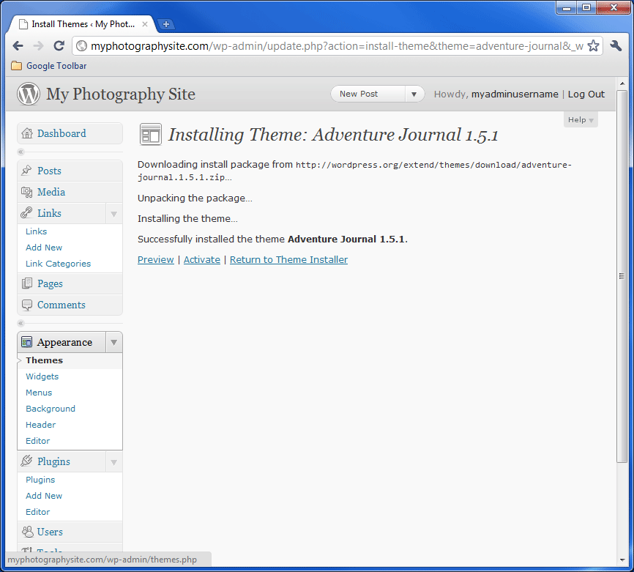This screenshot has height=572, width=634.
Task: Click the theme icon beside page heading
Action: coord(150,134)
